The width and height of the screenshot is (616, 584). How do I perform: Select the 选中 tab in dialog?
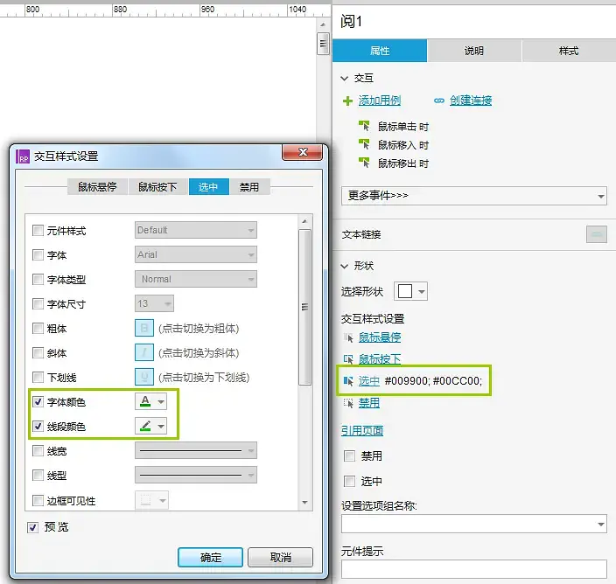208,187
